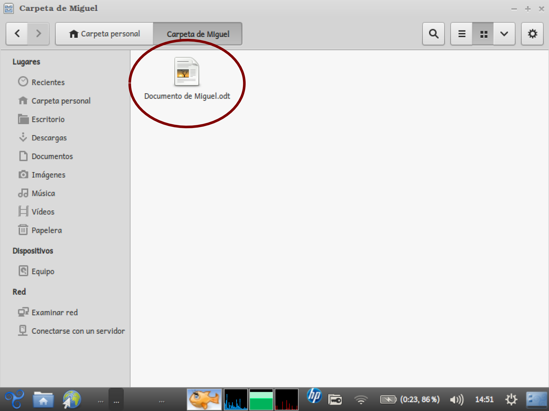Click the Documento de Miguel.odt filename label

tap(187, 96)
